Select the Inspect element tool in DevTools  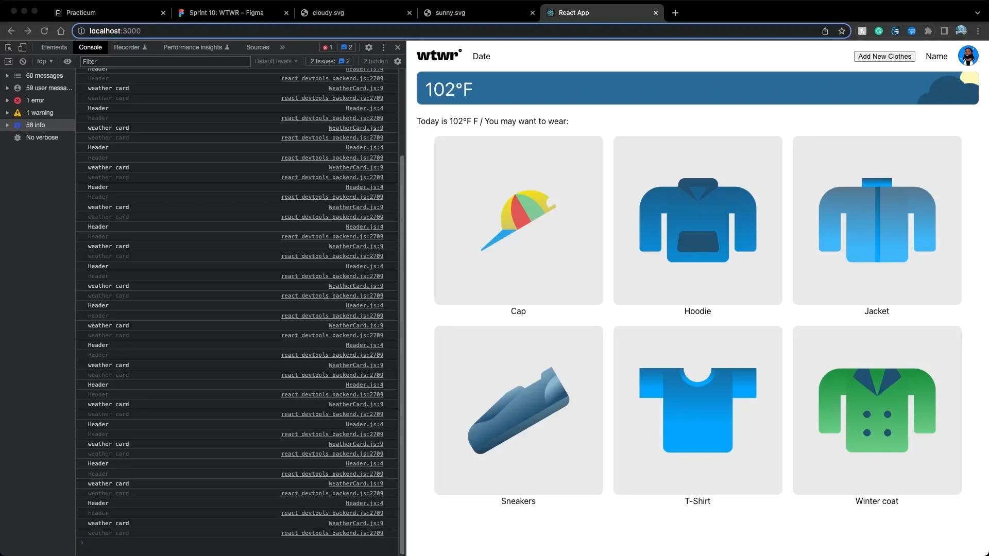tap(8, 47)
